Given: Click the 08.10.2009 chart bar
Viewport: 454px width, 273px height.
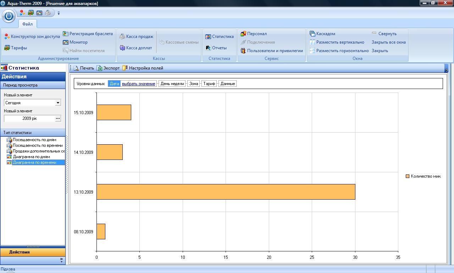Looking at the screenshot, I should [101, 232].
